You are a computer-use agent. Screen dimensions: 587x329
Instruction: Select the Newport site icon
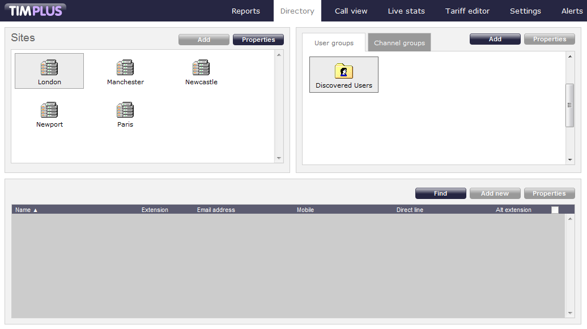click(49, 111)
